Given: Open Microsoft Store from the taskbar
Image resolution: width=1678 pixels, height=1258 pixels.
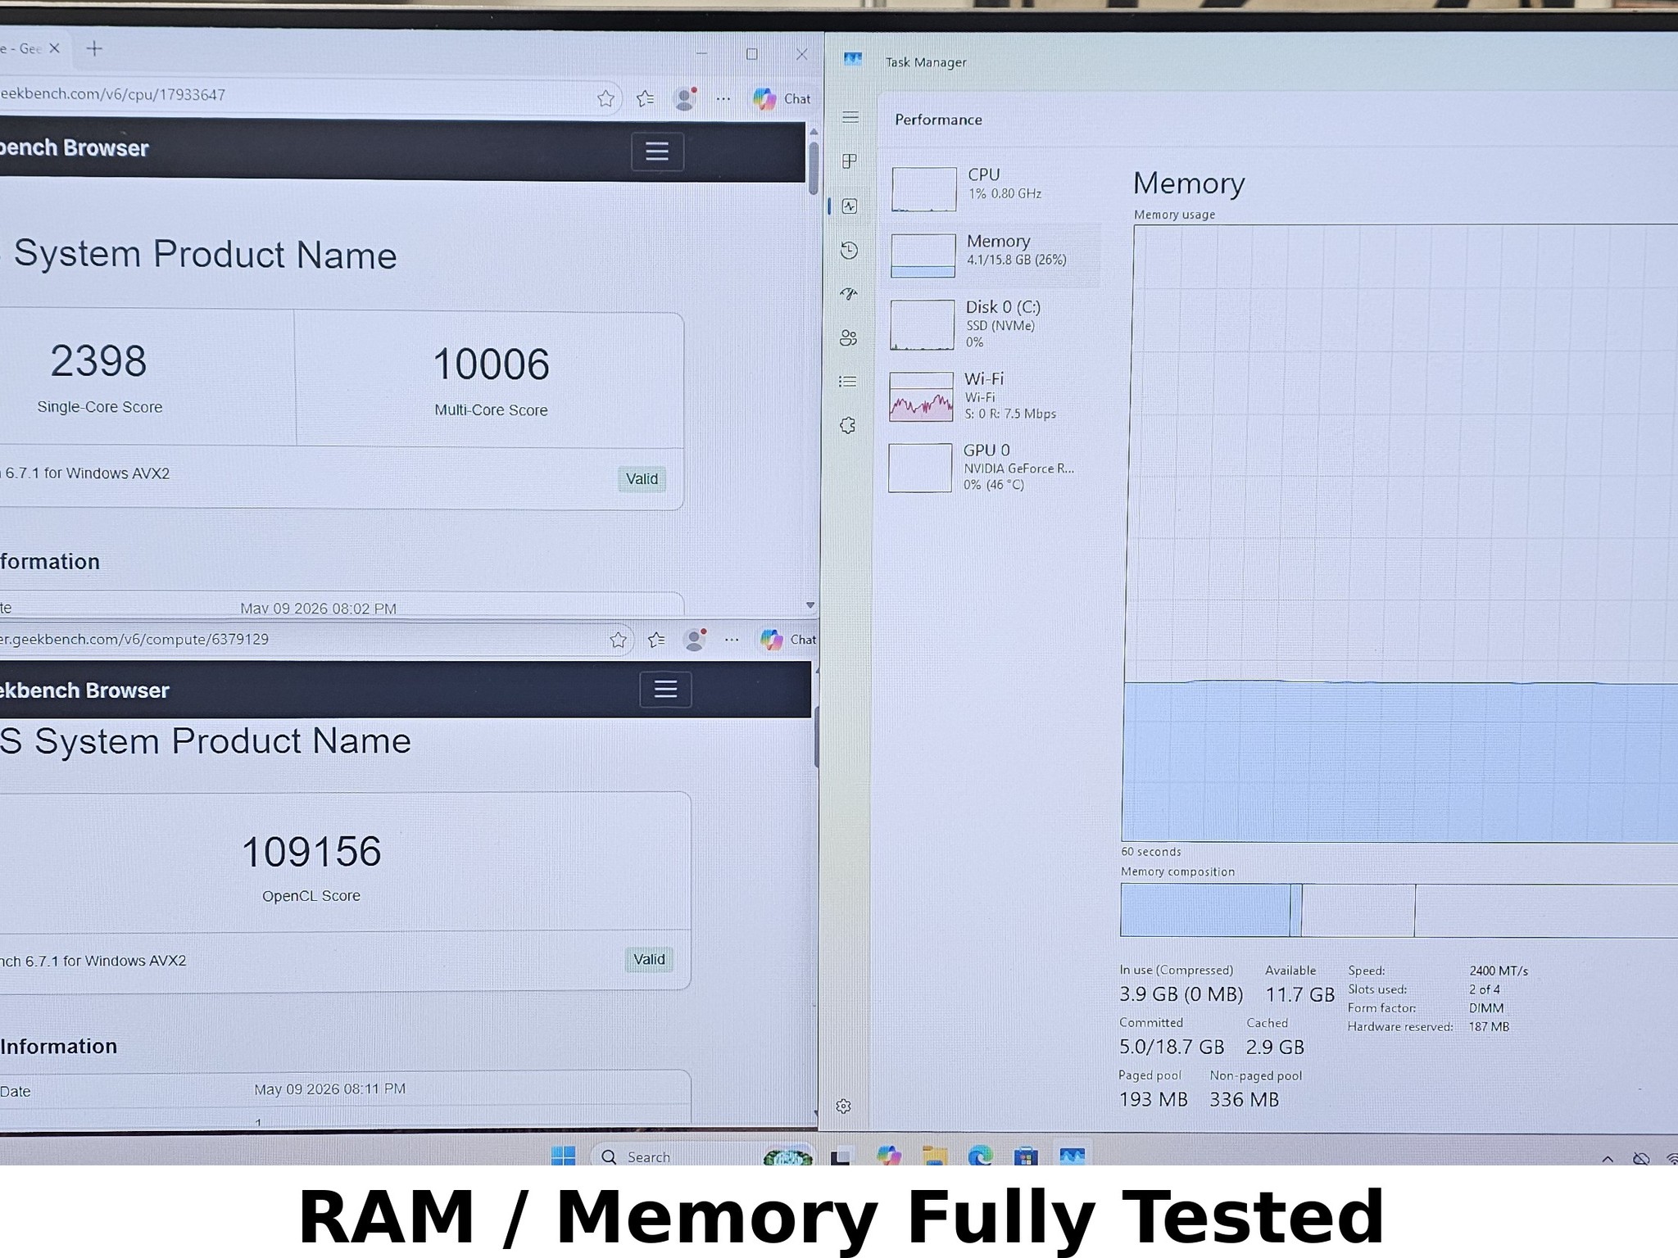Looking at the screenshot, I should 1026,1156.
